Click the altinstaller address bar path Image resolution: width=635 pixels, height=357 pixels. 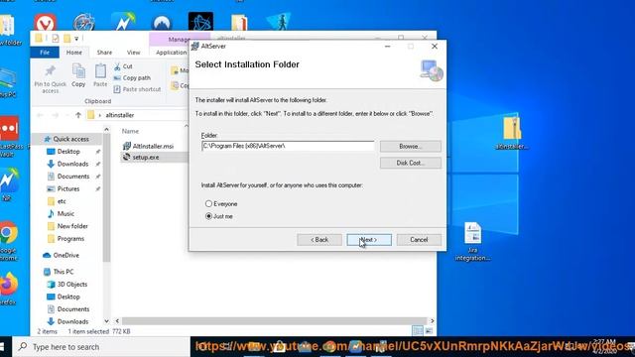(120, 115)
